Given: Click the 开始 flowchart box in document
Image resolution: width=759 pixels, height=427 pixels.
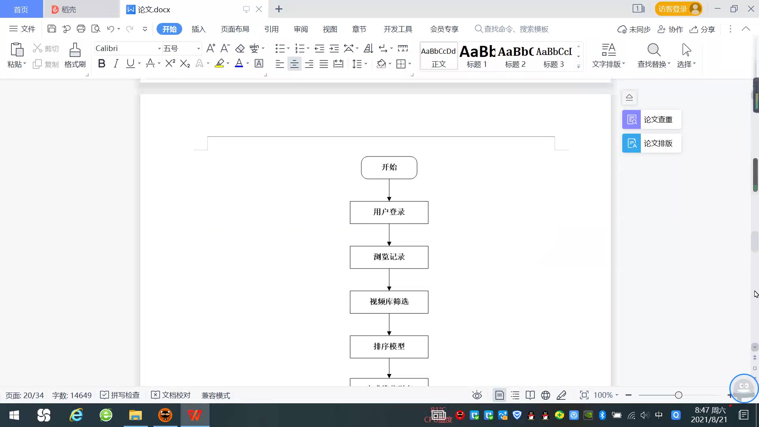Looking at the screenshot, I should 389,167.
